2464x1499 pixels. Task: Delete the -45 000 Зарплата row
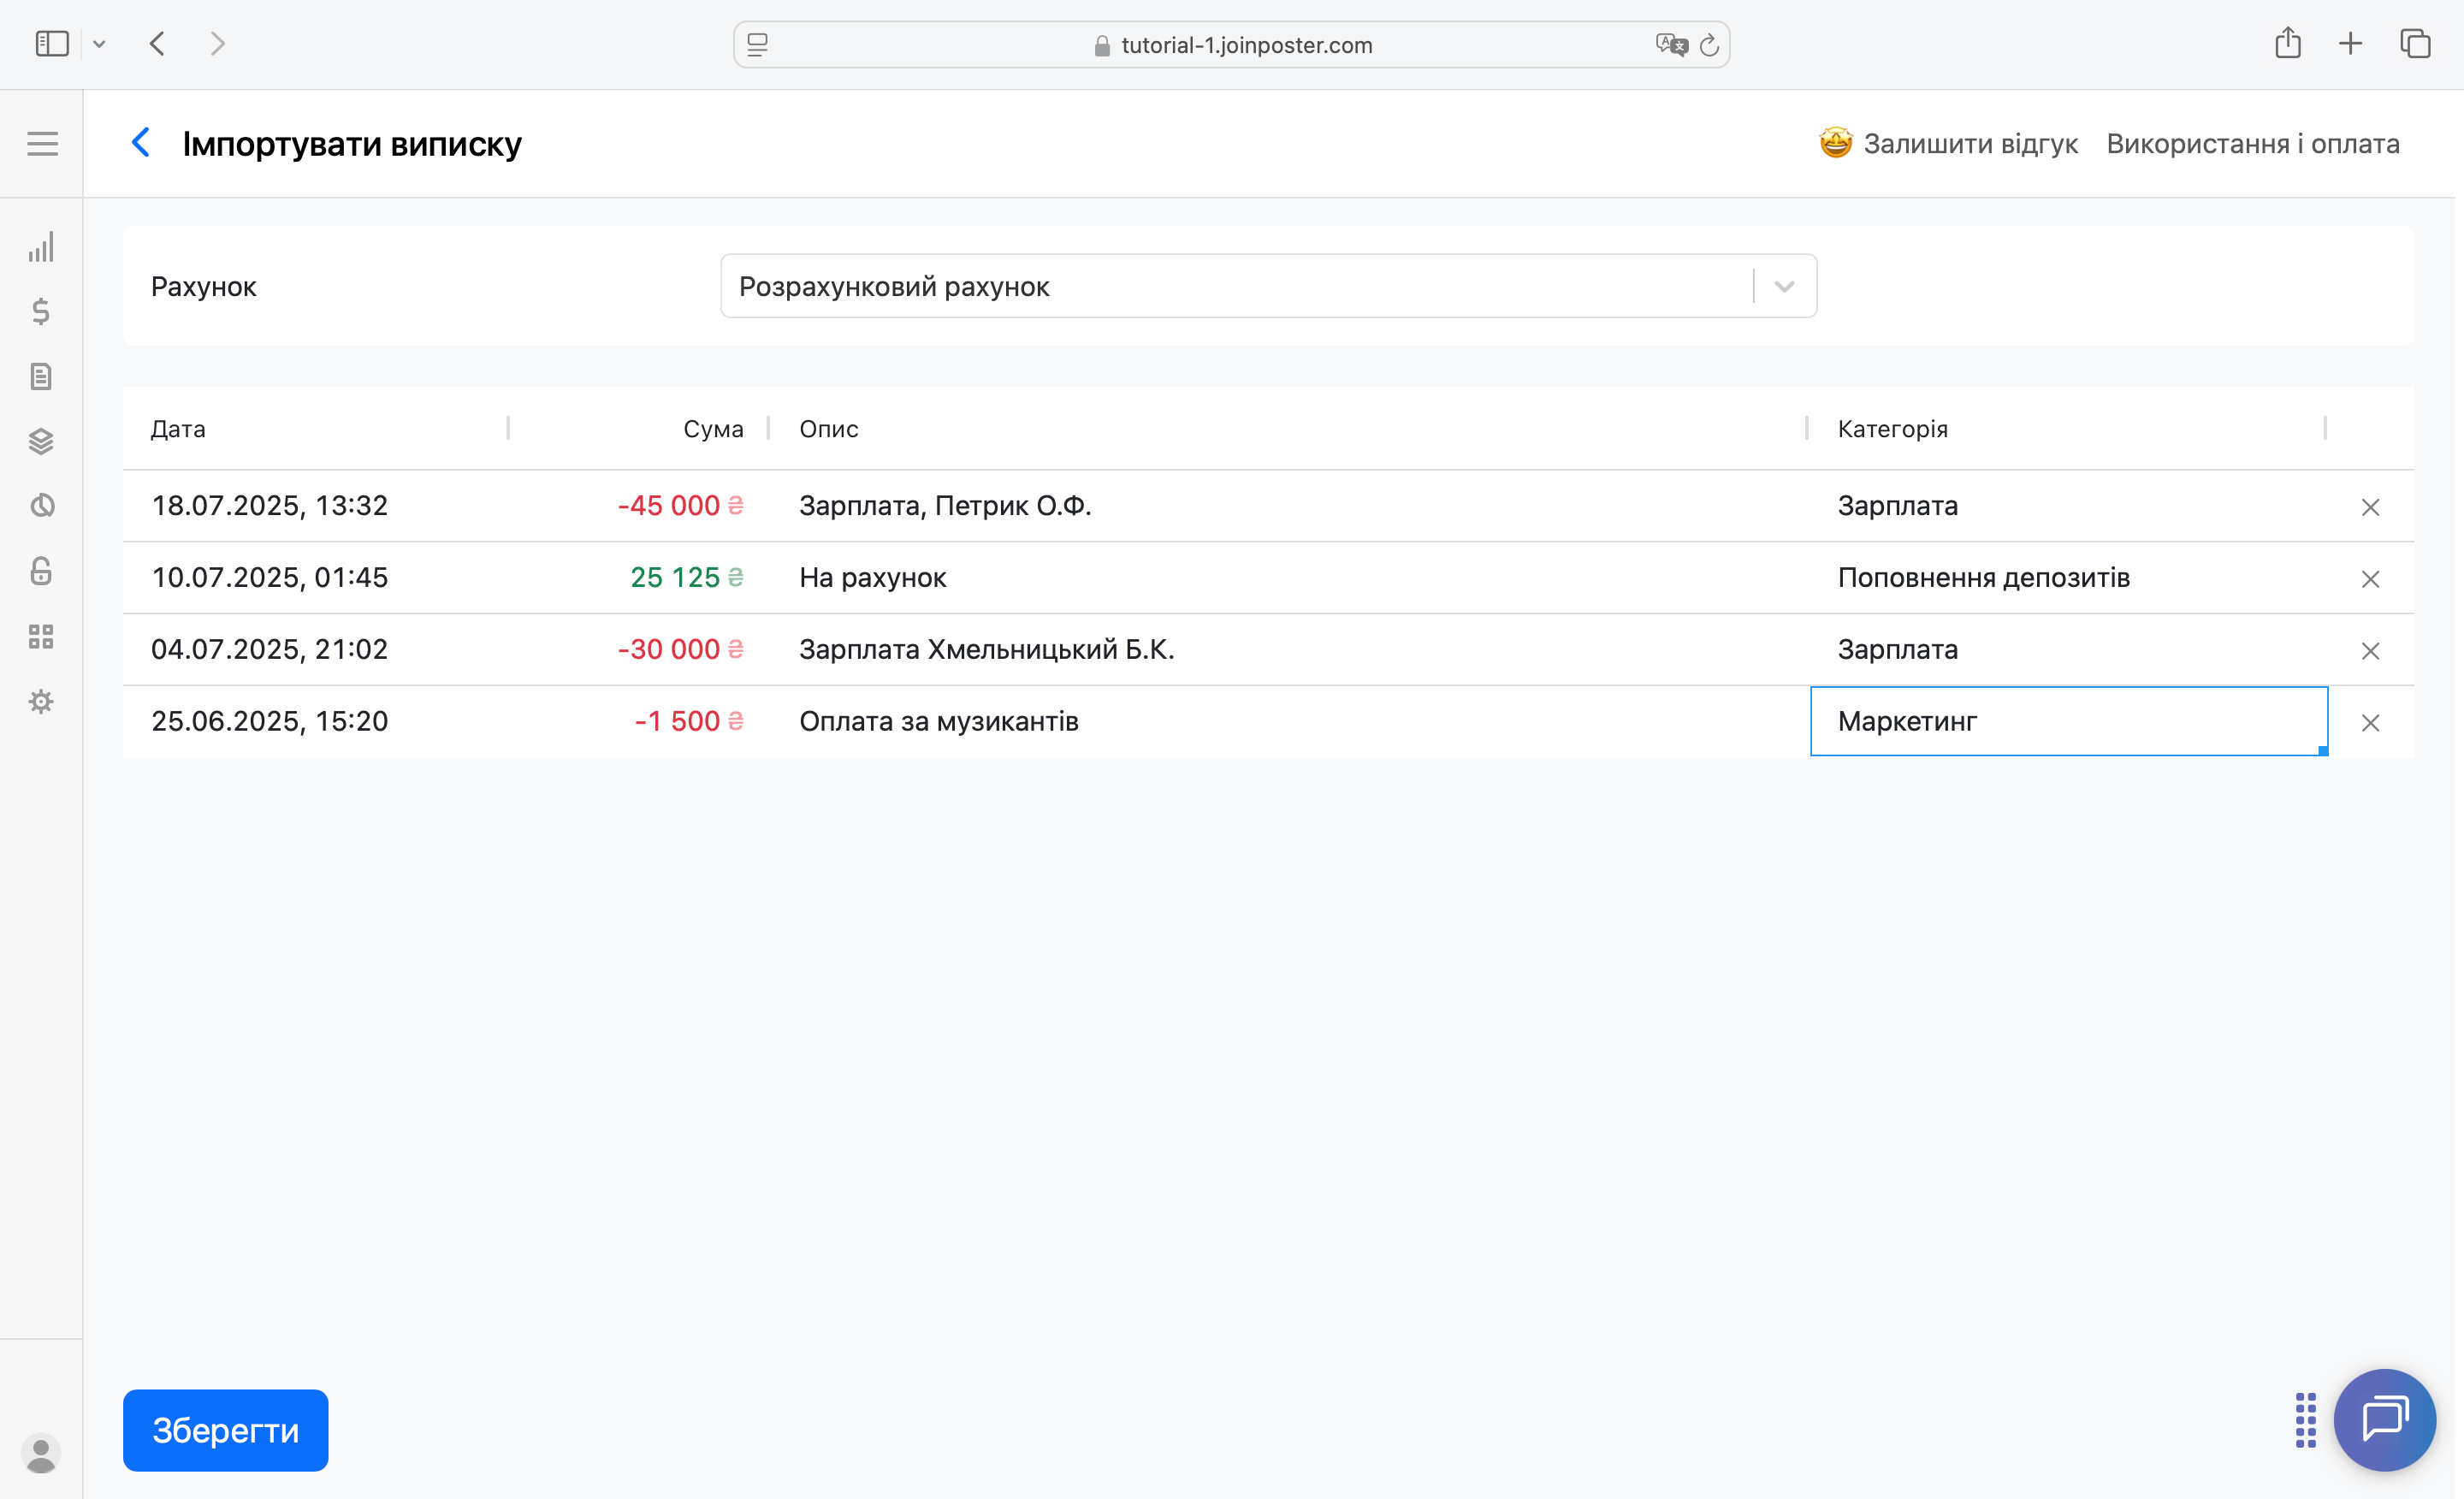click(2370, 507)
